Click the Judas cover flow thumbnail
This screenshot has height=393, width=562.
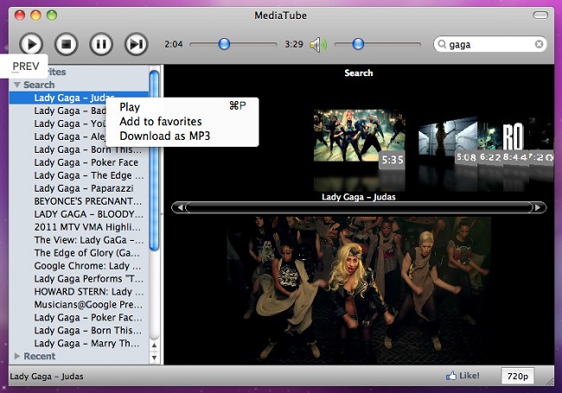point(360,136)
